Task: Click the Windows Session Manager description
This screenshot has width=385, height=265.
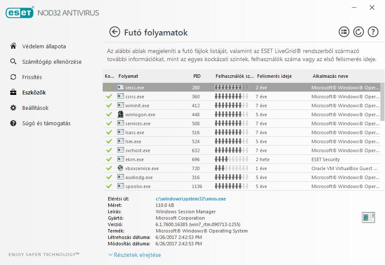Action: point(186,212)
